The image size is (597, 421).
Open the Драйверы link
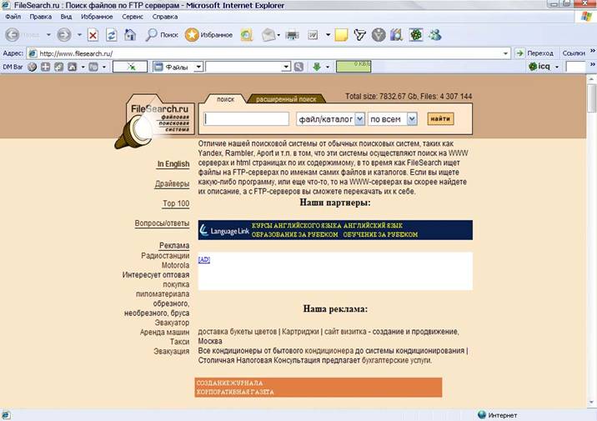click(x=172, y=184)
